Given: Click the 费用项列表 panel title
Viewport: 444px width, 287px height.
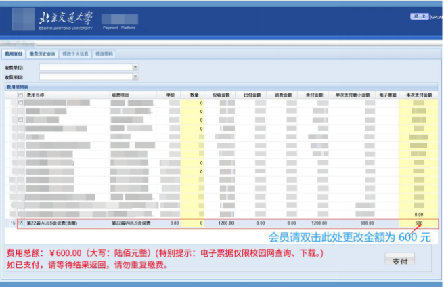Looking at the screenshot, I should tap(18, 87).
